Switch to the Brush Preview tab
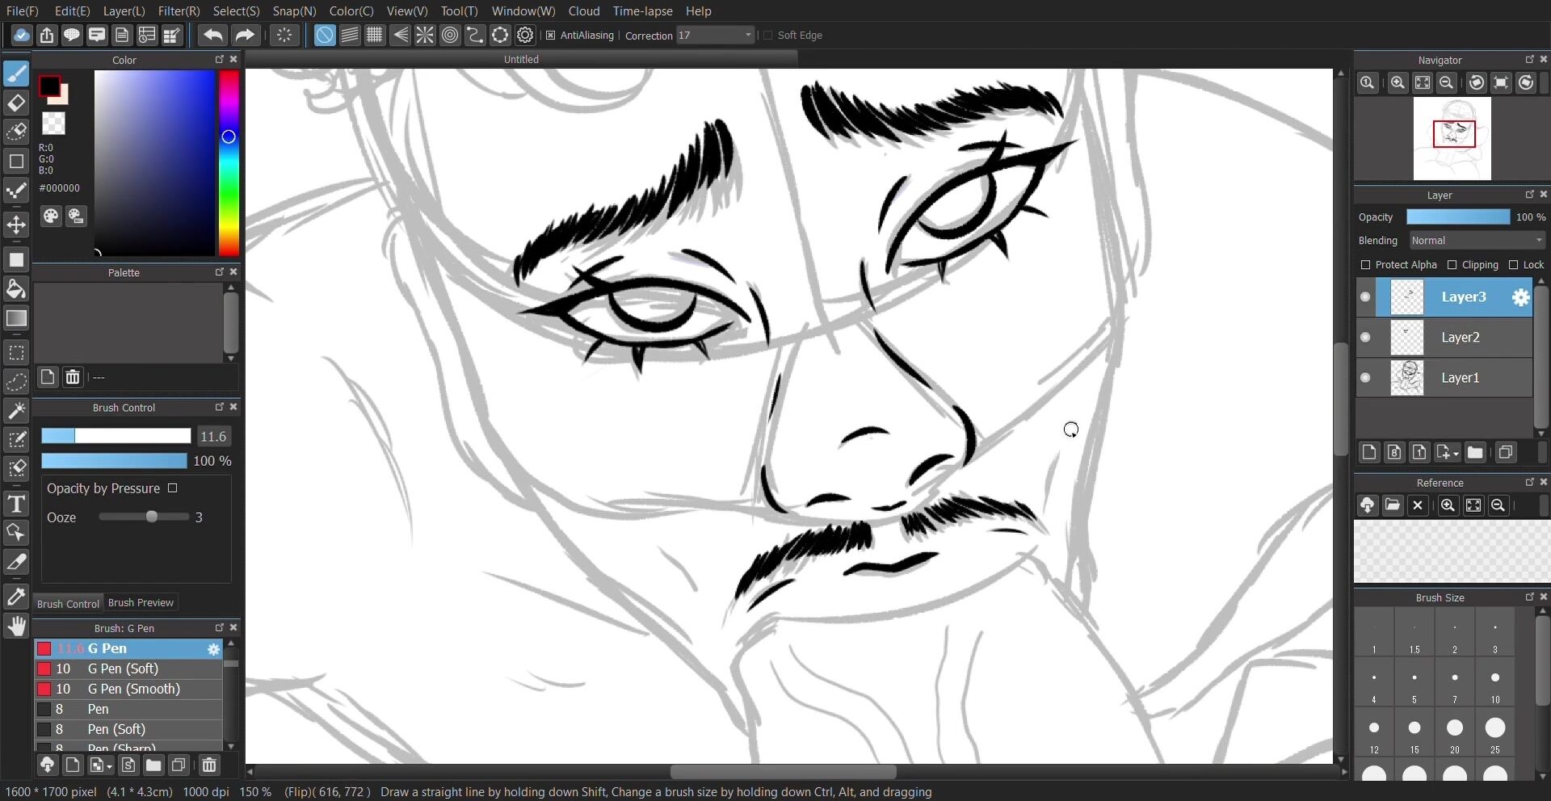The height and width of the screenshot is (801, 1551). [141, 603]
